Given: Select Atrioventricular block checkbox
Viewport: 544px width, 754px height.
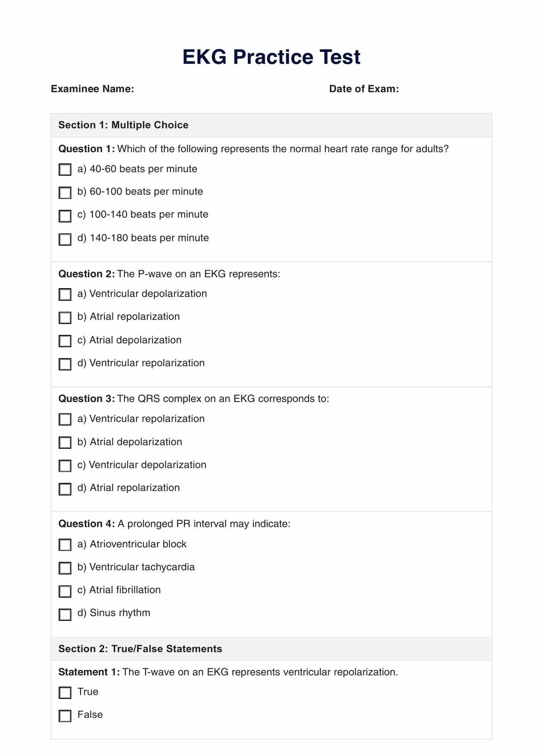Looking at the screenshot, I should pos(65,545).
